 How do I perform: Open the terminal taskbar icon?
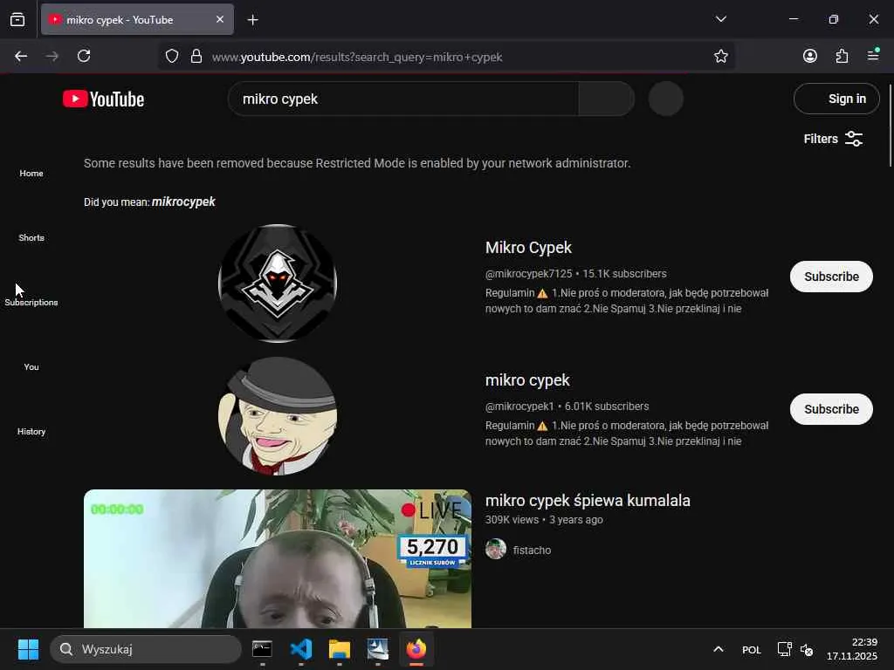point(262,649)
